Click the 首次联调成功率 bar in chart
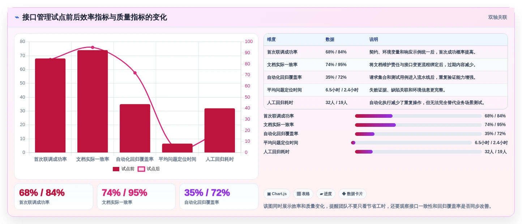The width and height of the screenshot is (522, 224). (x=50, y=105)
